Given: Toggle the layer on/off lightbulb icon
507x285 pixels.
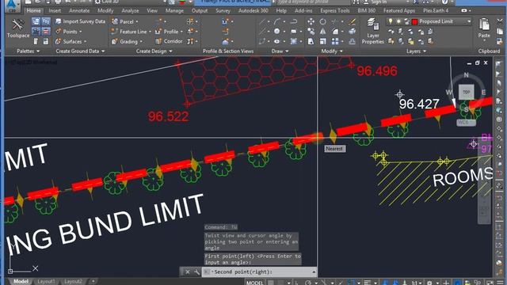Looking at the screenshot, I should [x=391, y=21].
